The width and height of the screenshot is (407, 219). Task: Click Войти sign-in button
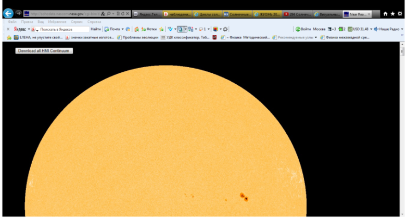point(303,29)
